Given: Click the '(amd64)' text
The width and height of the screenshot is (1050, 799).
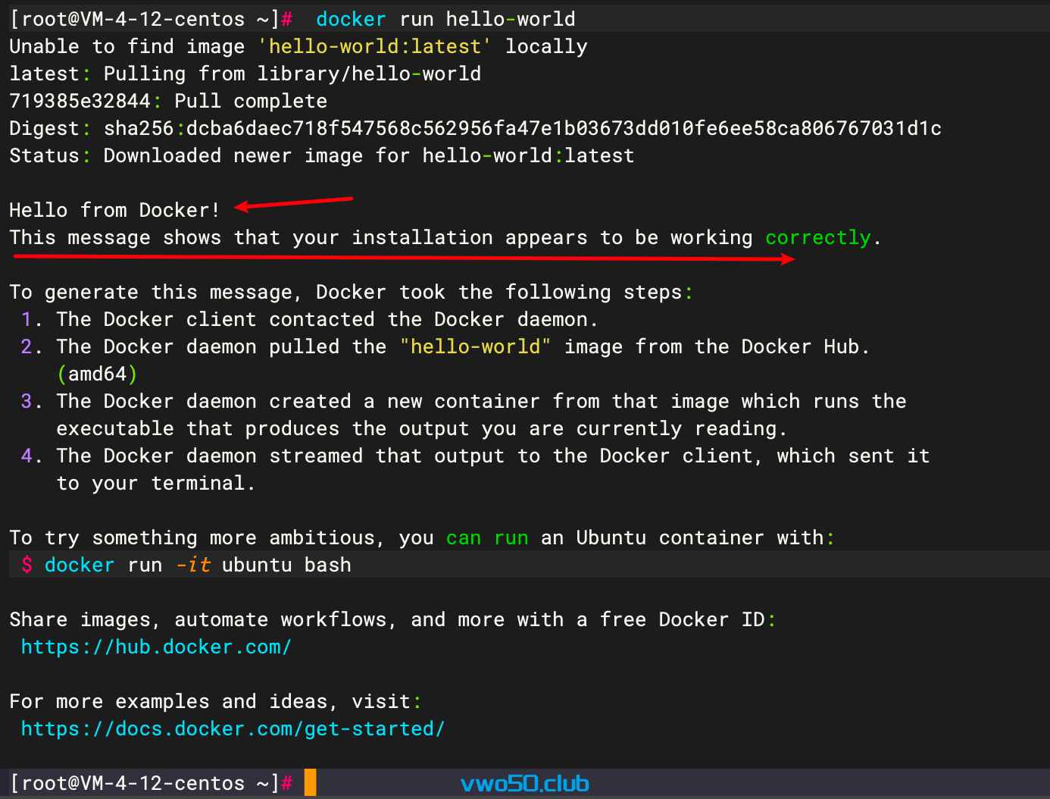Looking at the screenshot, I should [x=97, y=374].
